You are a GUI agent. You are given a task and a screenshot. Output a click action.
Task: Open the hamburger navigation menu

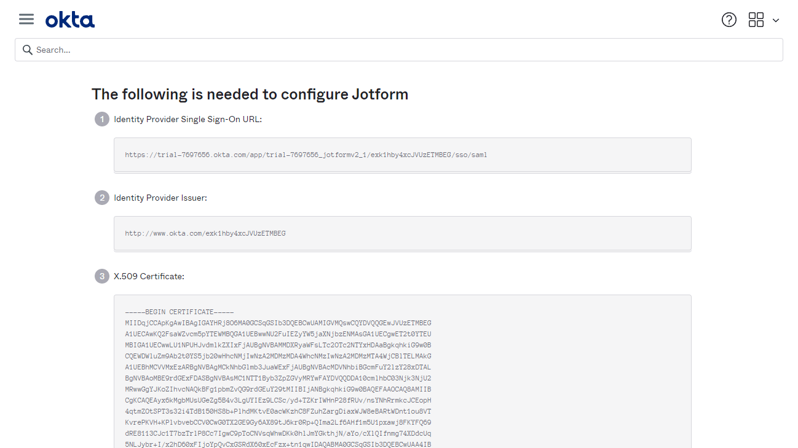pyautogui.click(x=26, y=19)
